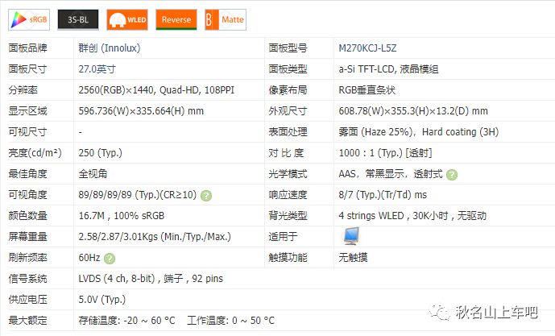
Task: Click the 外观尺寸 row label
Action: point(288,111)
